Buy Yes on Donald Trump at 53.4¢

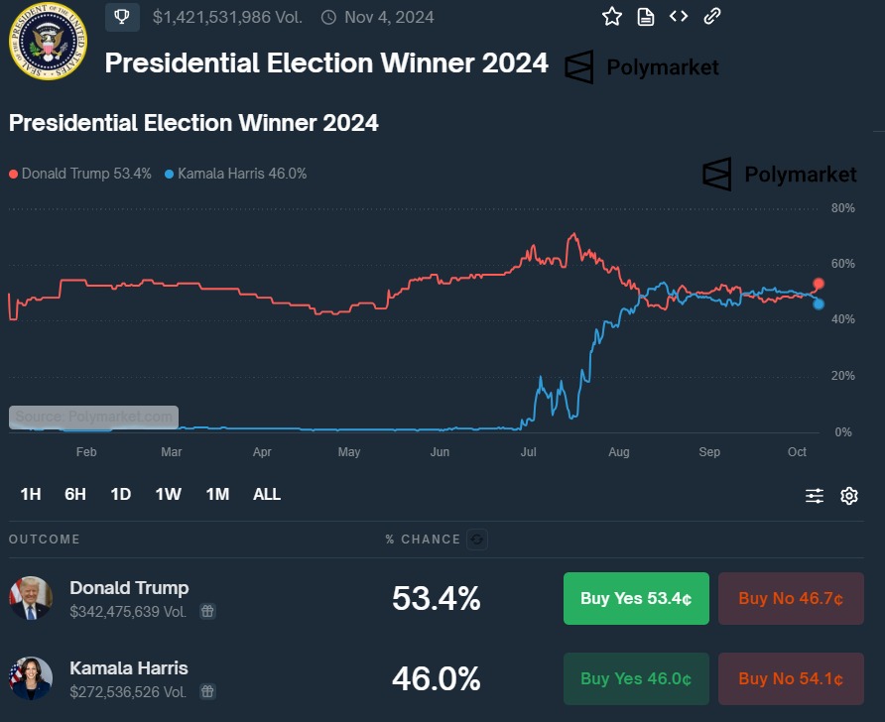tap(636, 598)
